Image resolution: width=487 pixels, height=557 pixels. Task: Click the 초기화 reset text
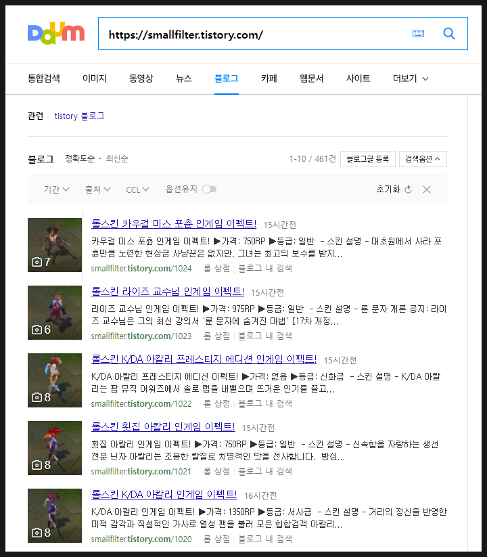point(388,190)
